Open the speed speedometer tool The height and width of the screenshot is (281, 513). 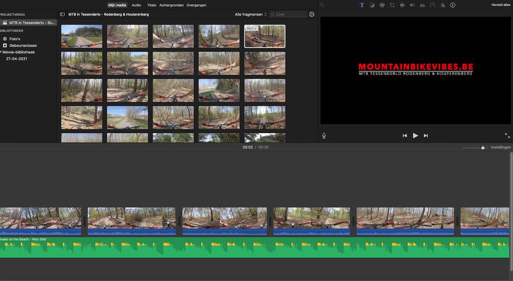(x=432, y=5)
